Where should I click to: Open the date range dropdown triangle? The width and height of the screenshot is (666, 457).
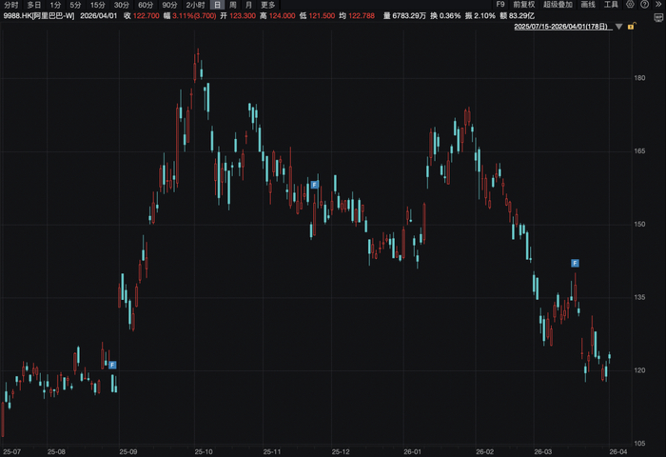click(x=619, y=27)
